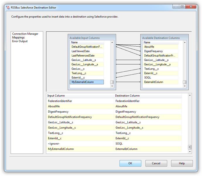
Task: Confirm changes with the OK button
Action: (x=130, y=163)
